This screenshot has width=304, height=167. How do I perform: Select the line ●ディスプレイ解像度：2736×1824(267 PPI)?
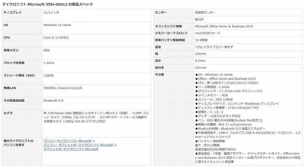tap(227, 108)
